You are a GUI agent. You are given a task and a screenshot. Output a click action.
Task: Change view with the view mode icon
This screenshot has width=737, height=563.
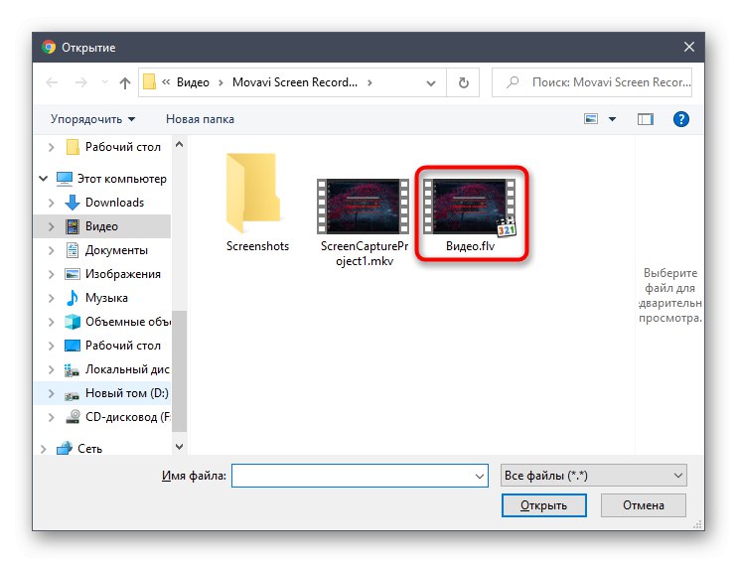point(591,119)
